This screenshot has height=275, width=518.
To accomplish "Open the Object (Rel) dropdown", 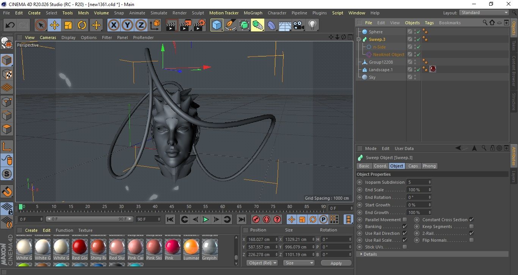I will (x=262, y=263).
